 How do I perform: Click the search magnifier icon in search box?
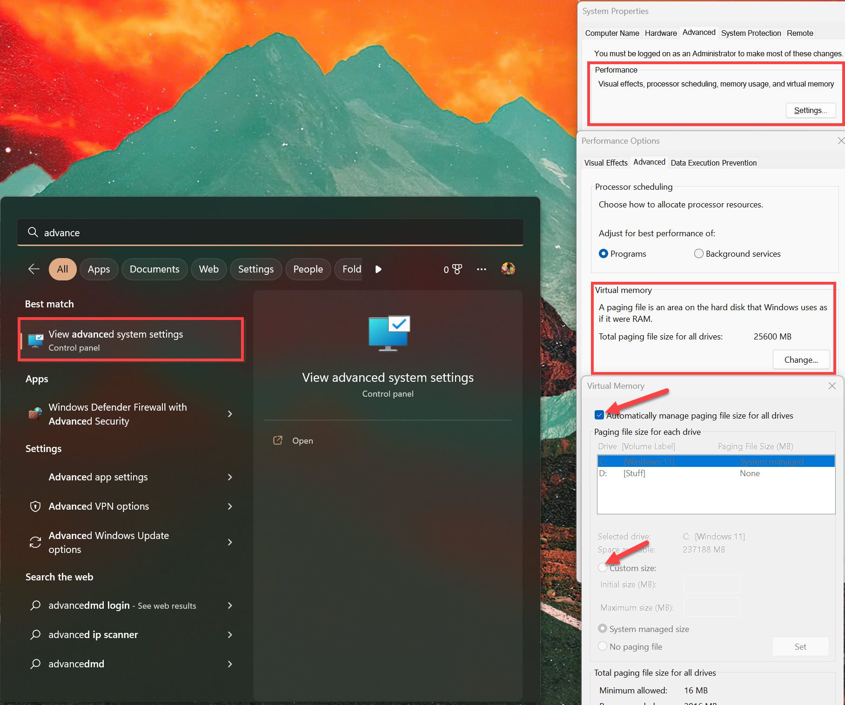coord(33,232)
